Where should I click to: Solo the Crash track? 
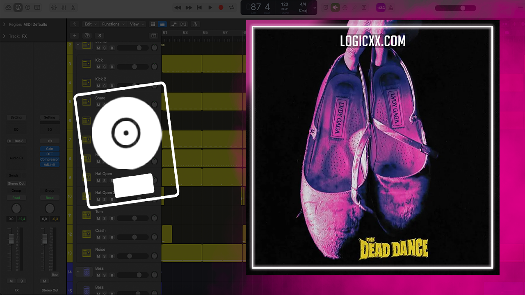tap(105, 238)
